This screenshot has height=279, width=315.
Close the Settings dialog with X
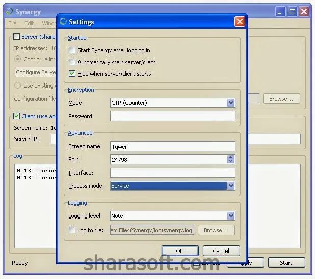pos(240,21)
